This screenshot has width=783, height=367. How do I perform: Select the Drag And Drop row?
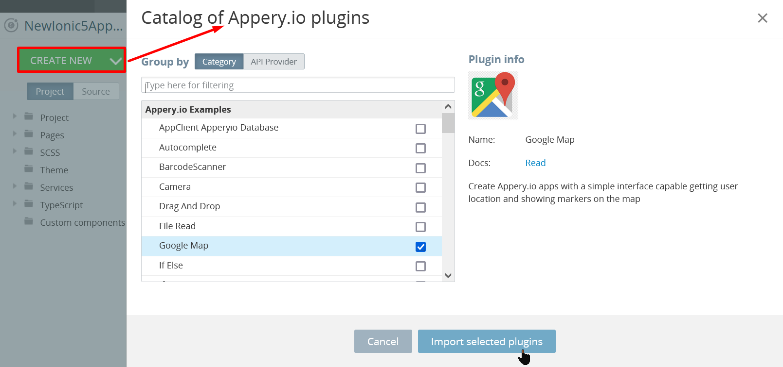pyautogui.click(x=291, y=207)
